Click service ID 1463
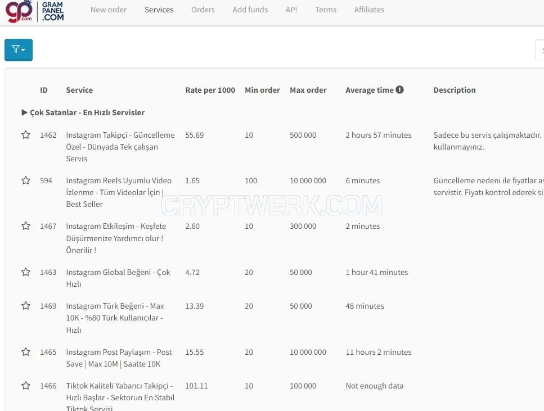Viewport: 544px width, 411px height. (48, 272)
